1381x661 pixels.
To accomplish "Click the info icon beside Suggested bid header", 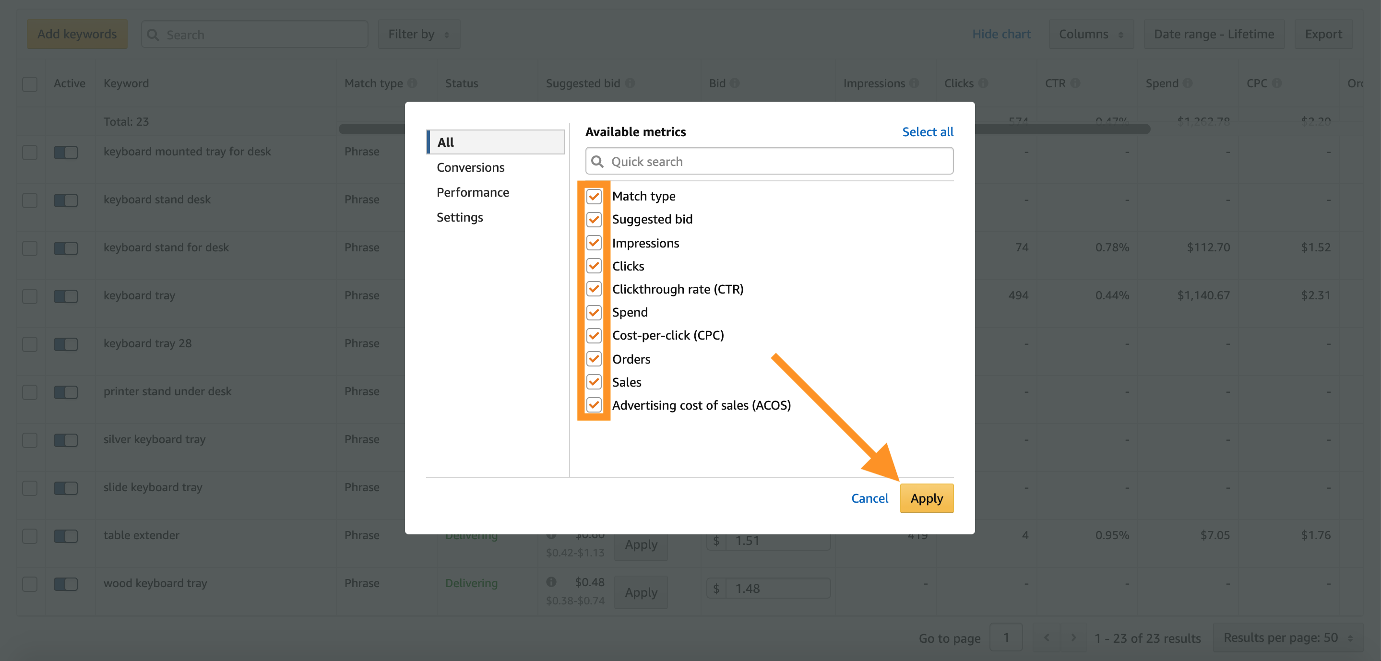I will [630, 83].
